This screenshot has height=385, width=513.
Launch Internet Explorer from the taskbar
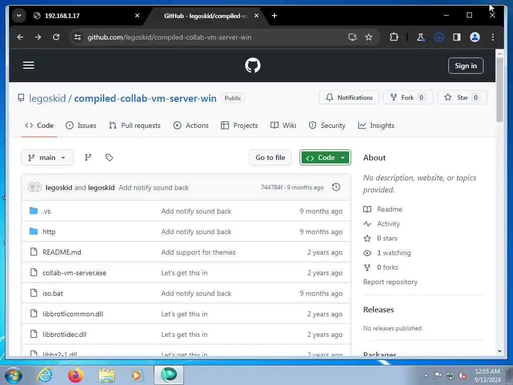(x=45, y=375)
